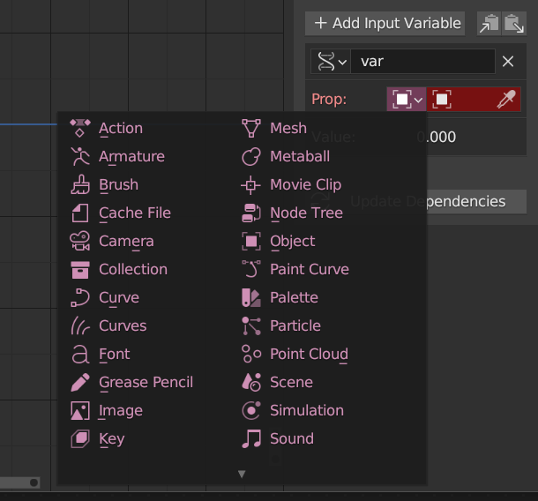Image resolution: width=538 pixels, height=501 pixels.
Task: Select Mesh in the ID type list
Action: 288,129
